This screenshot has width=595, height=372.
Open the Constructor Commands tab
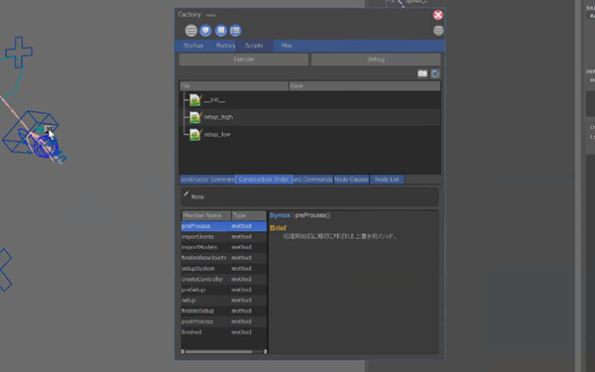[207, 180]
